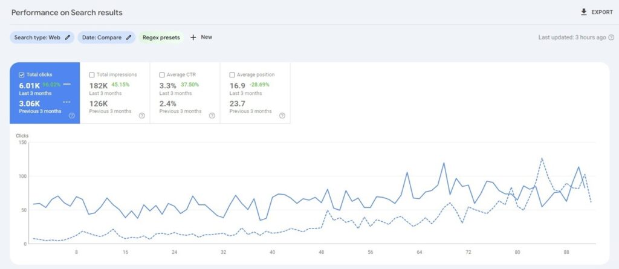Open help icon in Average position card
619x269 pixels.
click(x=282, y=115)
